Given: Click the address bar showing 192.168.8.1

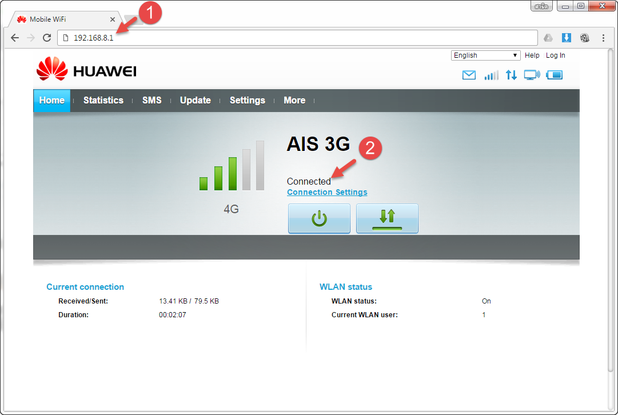Looking at the screenshot, I should click(298, 38).
